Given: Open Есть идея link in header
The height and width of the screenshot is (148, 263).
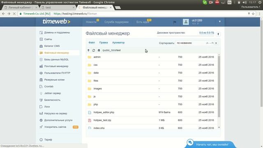Looking at the screenshot, I should click(x=143, y=22).
